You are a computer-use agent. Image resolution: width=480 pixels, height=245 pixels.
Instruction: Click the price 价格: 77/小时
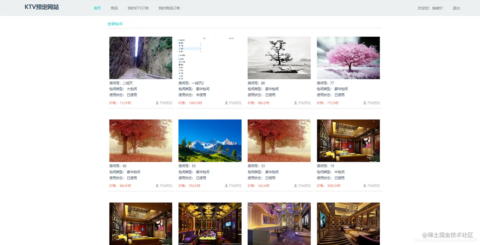click(328, 103)
